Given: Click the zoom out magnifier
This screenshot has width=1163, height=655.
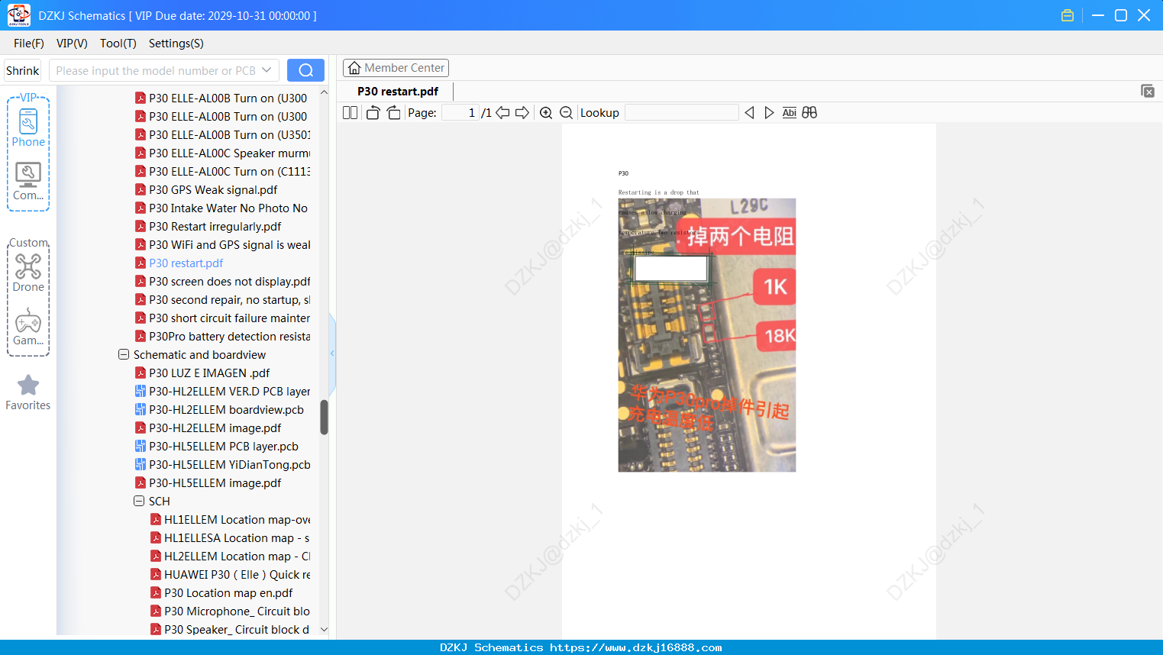Looking at the screenshot, I should [x=567, y=113].
